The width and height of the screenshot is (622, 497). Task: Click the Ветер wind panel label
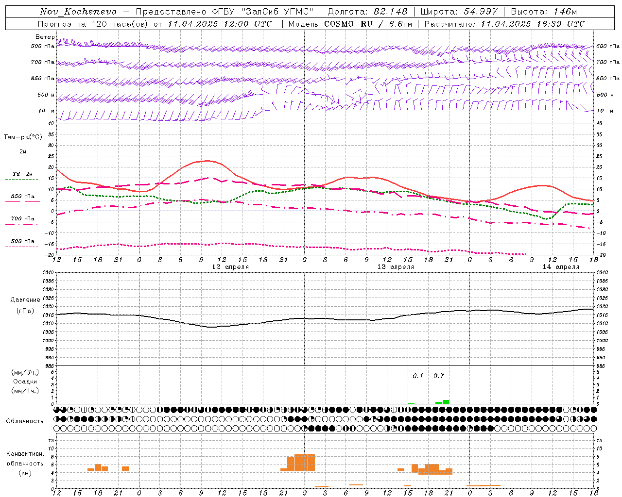[45, 37]
